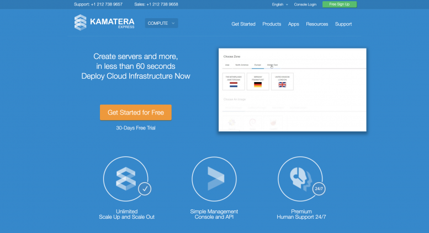The height and width of the screenshot is (233, 429).
Task: Open the Support menu
Action: [x=343, y=24]
